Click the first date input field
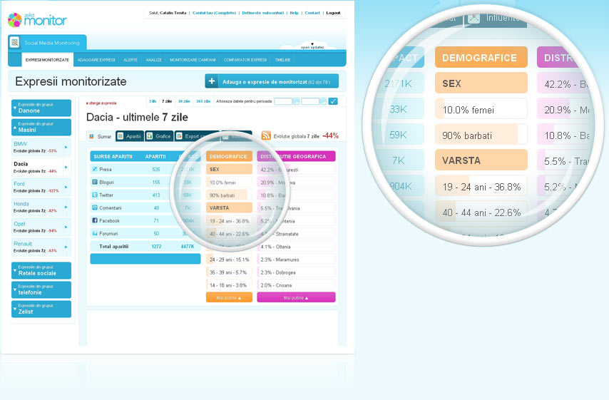The height and width of the screenshot is (400, 609). [283, 101]
